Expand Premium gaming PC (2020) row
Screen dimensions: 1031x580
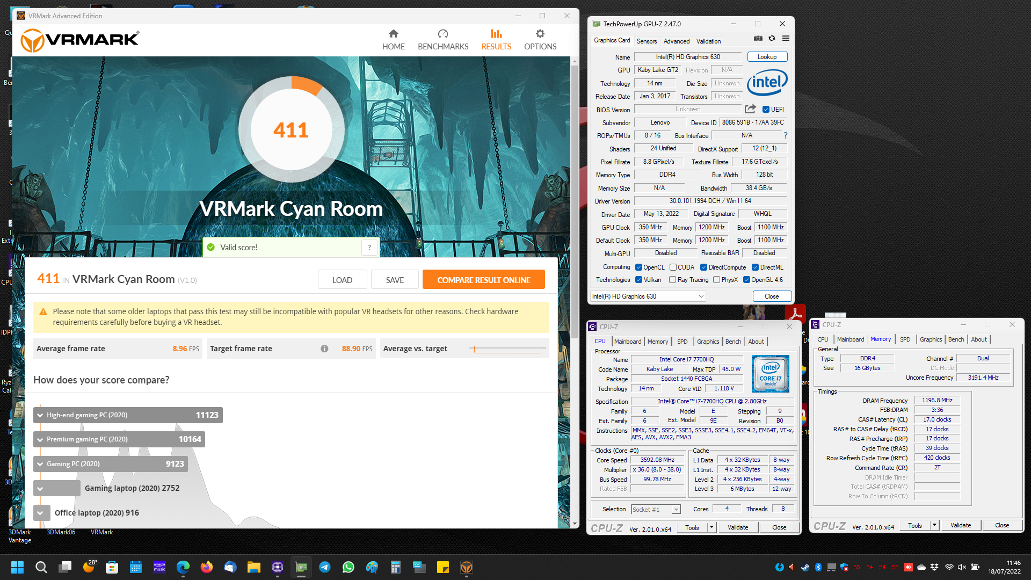coord(119,439)
